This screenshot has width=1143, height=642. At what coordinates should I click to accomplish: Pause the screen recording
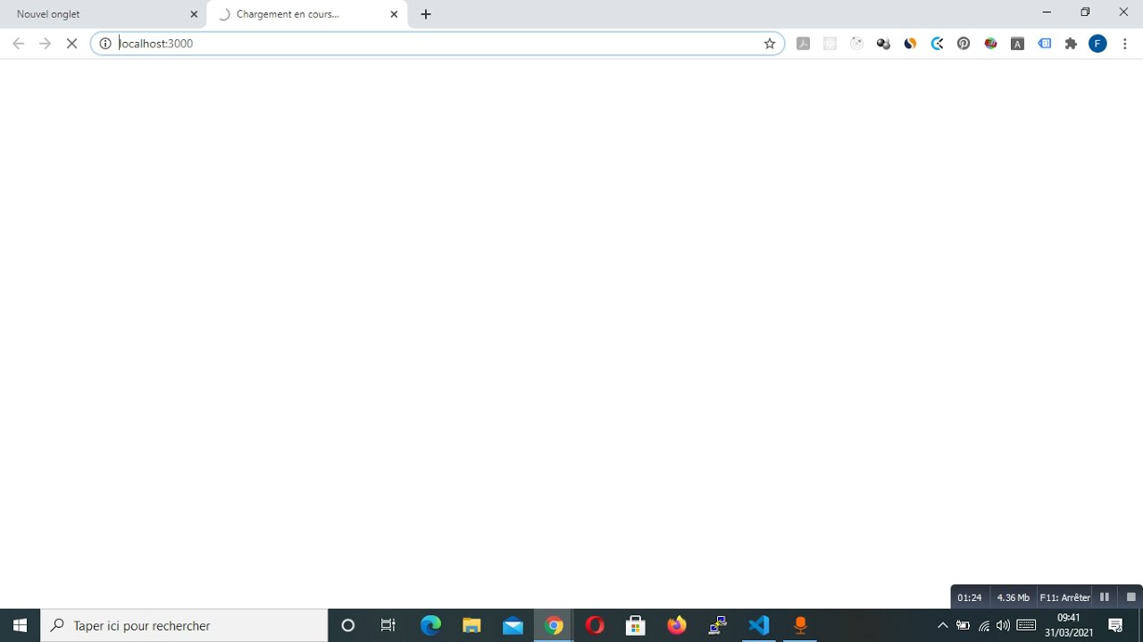(x=1105, y=597)
